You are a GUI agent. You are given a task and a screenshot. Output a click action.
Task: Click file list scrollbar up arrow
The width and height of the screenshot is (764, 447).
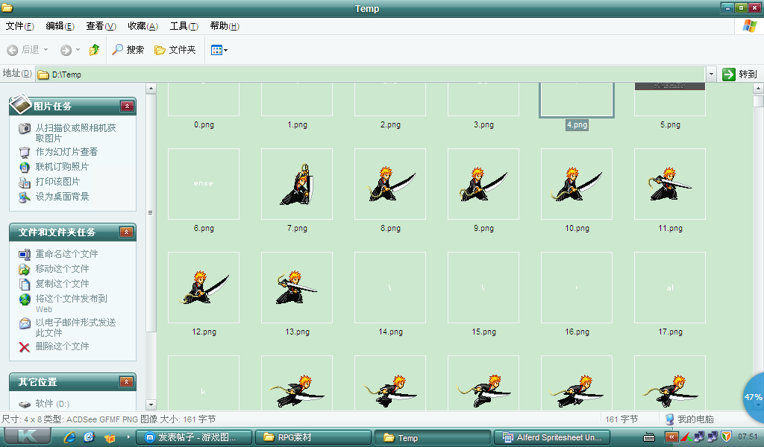[x=758, y=89]
